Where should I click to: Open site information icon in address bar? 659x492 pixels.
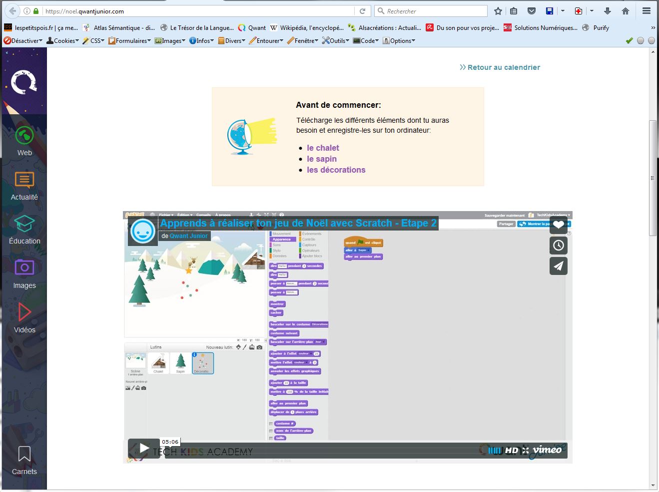tap(27, 11)
